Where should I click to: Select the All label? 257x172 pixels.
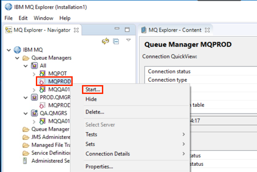(43, 66)
